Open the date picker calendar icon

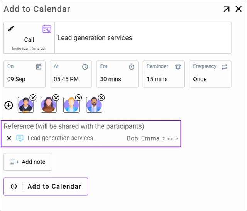[x=39, y=66]
